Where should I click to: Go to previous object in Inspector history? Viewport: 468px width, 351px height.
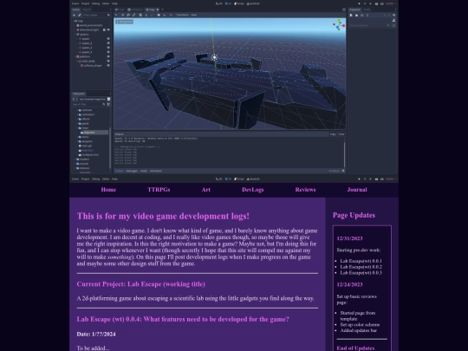click(x=385, y=15)
